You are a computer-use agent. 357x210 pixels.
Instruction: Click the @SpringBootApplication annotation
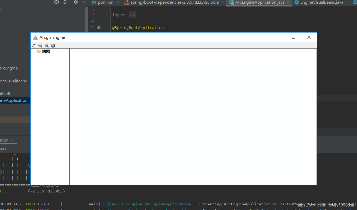click(x=138, y=28)
